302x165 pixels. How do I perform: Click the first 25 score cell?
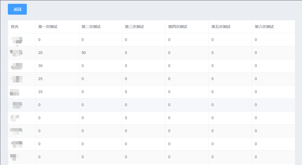click(x=57, y=79)
